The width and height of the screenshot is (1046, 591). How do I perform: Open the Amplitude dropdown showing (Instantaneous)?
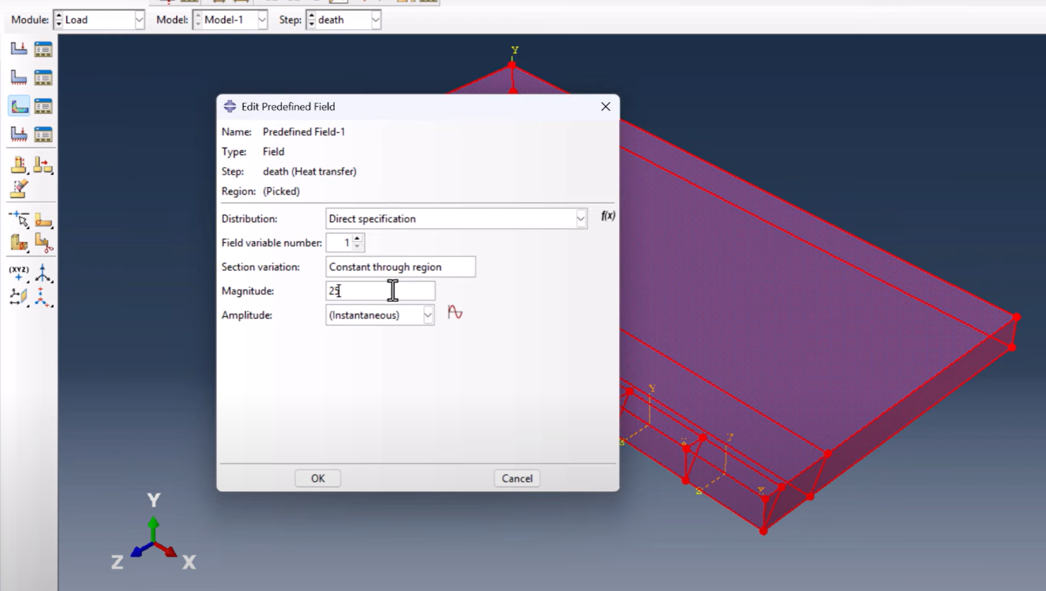[x=428, y=315]
